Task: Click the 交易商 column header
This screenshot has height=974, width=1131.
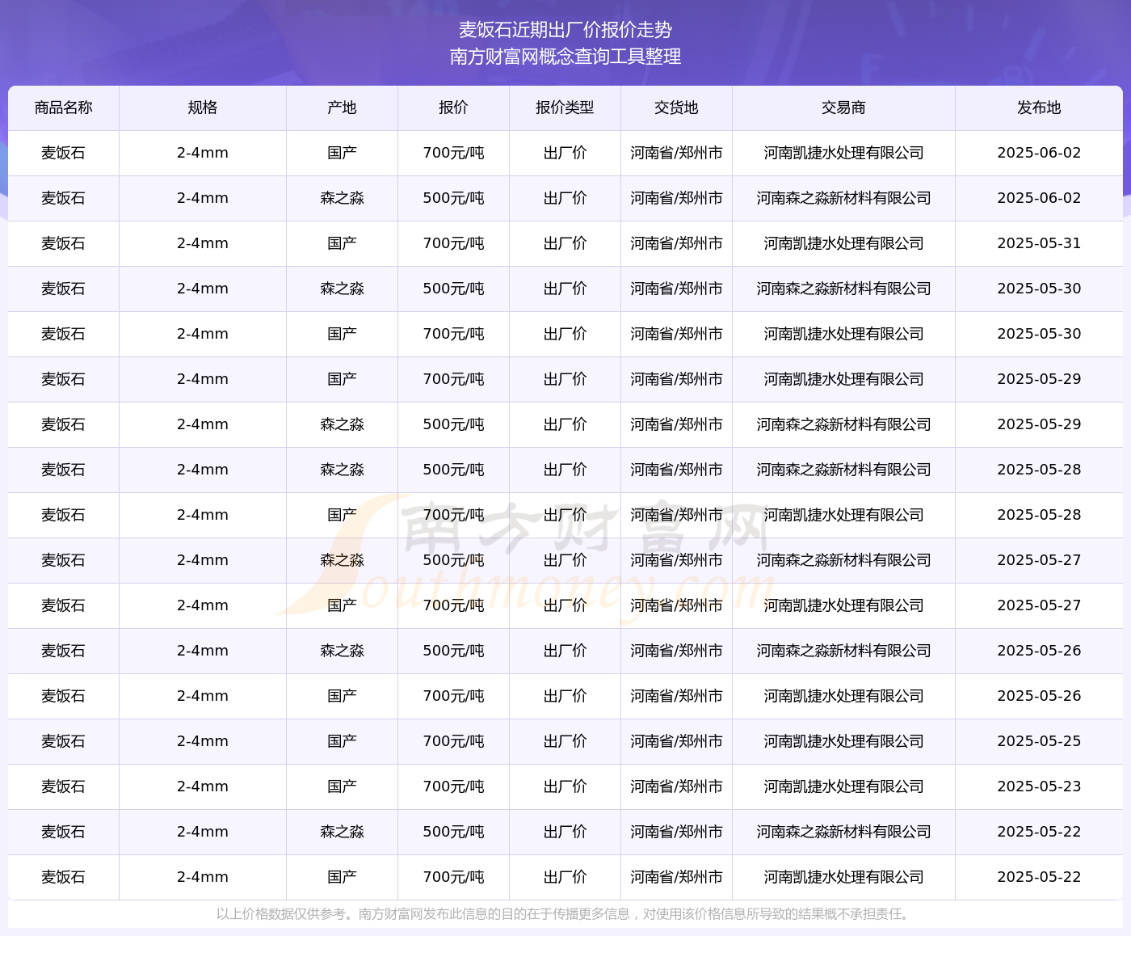Action: [x=843, y=108]
